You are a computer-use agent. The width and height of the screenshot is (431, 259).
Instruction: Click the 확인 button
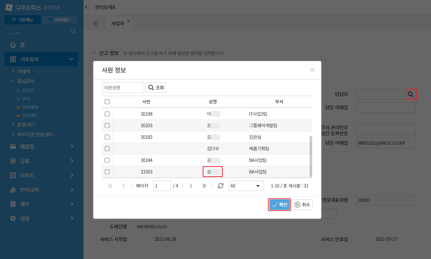coord(280,205)
